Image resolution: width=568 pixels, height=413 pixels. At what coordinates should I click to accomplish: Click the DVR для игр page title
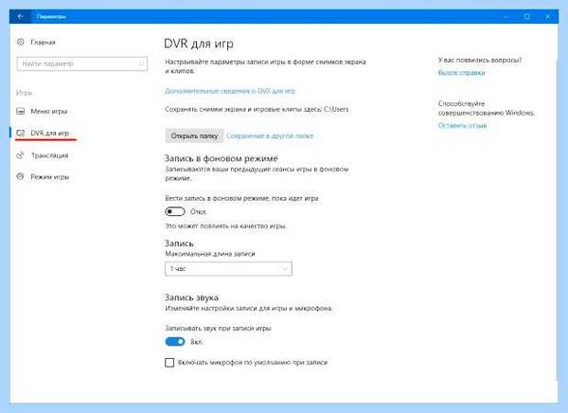[x=199, y=44]
